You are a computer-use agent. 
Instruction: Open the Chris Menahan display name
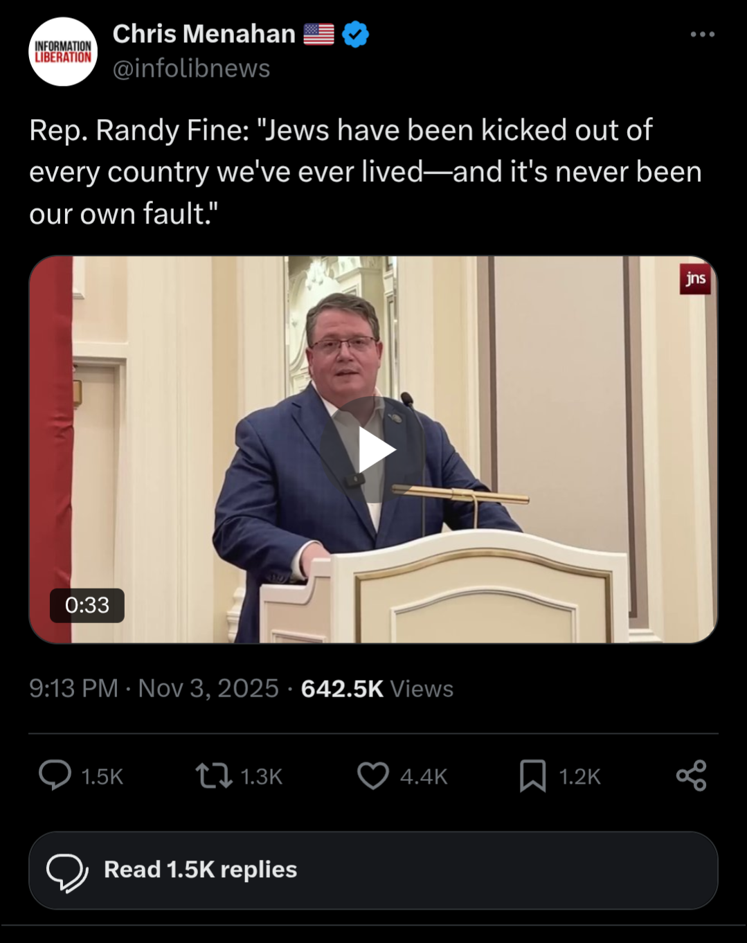pos(204,34)
